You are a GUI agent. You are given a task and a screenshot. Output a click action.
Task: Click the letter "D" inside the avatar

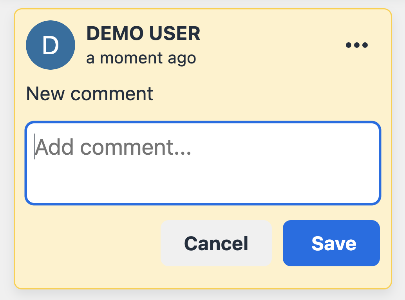51,45
